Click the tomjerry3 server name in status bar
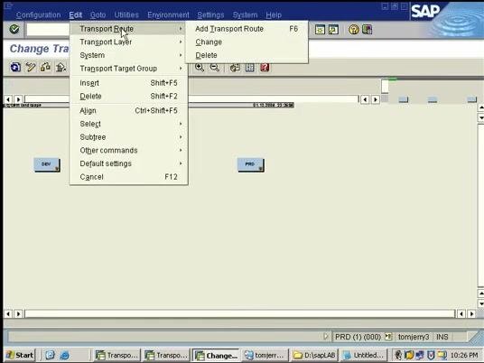Image resolution: width=484 pixels, height=363 pixels. (414, 337)
